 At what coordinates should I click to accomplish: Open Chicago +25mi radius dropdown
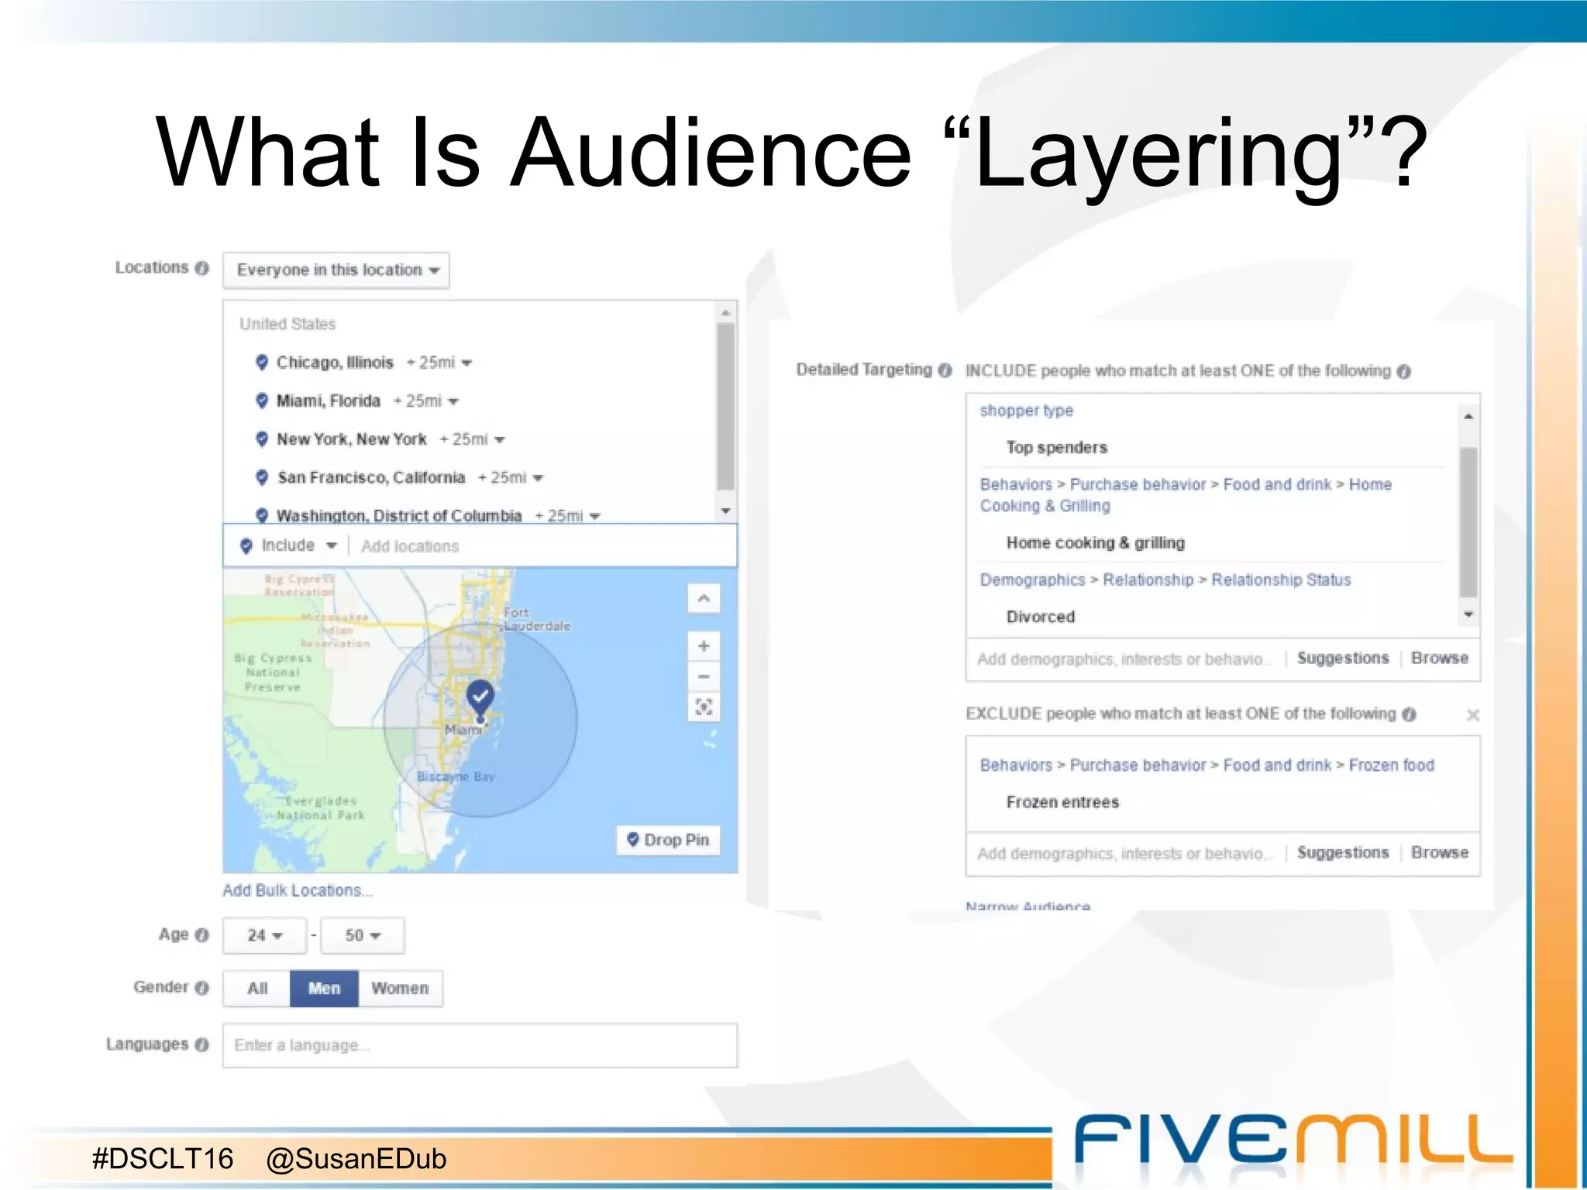pyautogui.click(x=439, y=363)
